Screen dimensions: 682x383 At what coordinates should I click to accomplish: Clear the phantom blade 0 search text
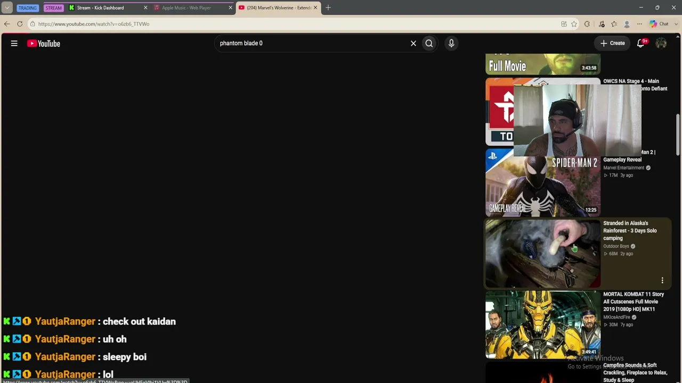(413, 44)
